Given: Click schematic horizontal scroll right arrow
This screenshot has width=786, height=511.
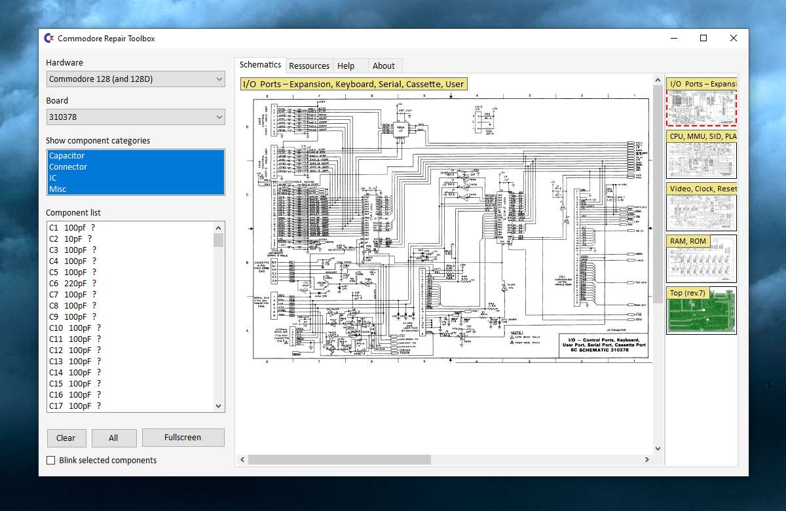Looking at the screenshot, I should [x=646, y=460].
